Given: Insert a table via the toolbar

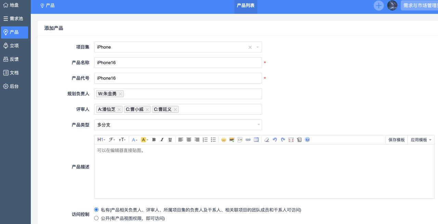Looking at the screenshot, I should pos(256,140).
